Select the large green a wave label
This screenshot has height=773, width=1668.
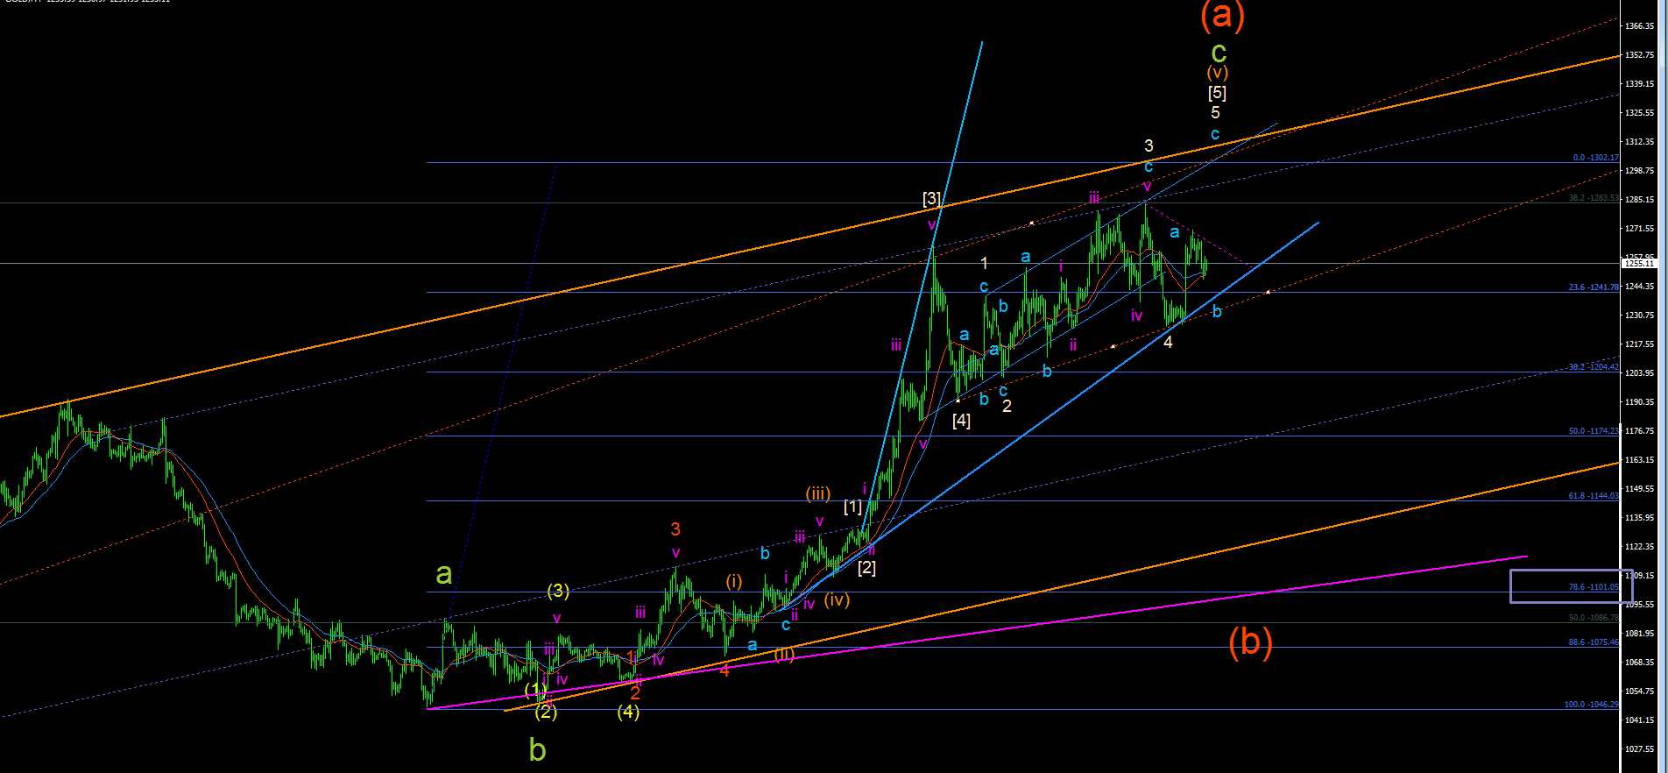444,574
